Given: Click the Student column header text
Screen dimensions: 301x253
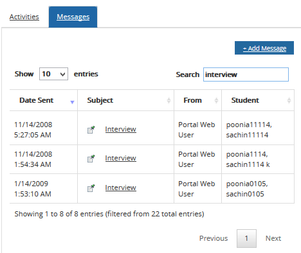Looking at the screenshot, I should point(245,100).
